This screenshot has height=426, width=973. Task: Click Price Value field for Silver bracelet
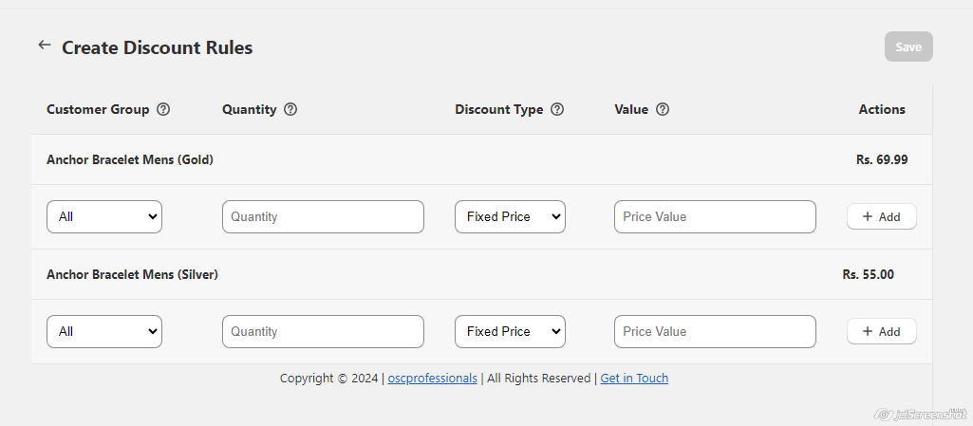tap(715, 331)
